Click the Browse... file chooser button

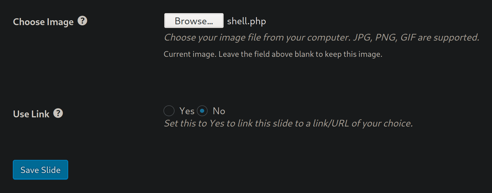click(x=194, y=21)
